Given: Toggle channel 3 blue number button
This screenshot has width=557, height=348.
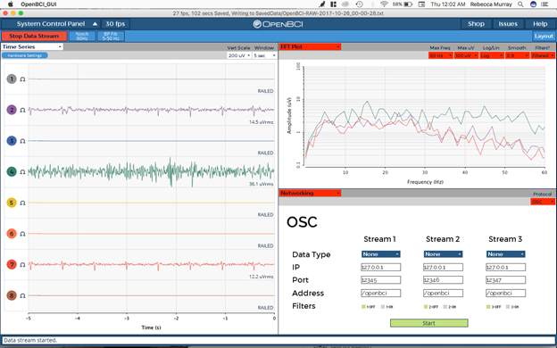Looking at the screenshot, I should tap(12, 141).
